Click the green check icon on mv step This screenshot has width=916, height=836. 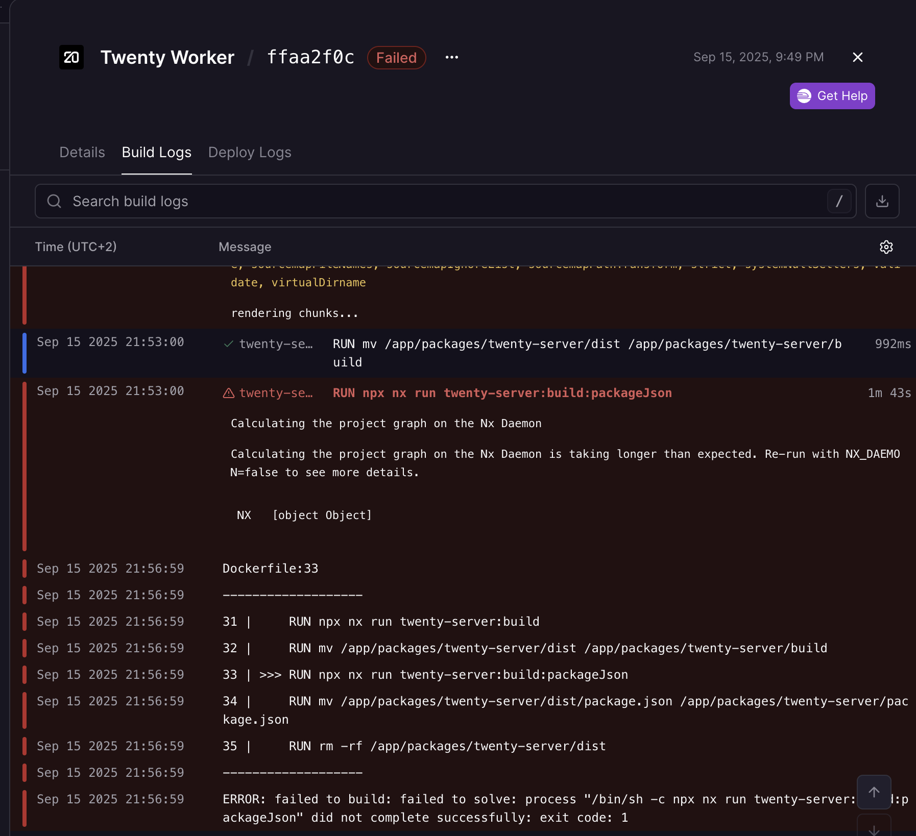(229, 344)
